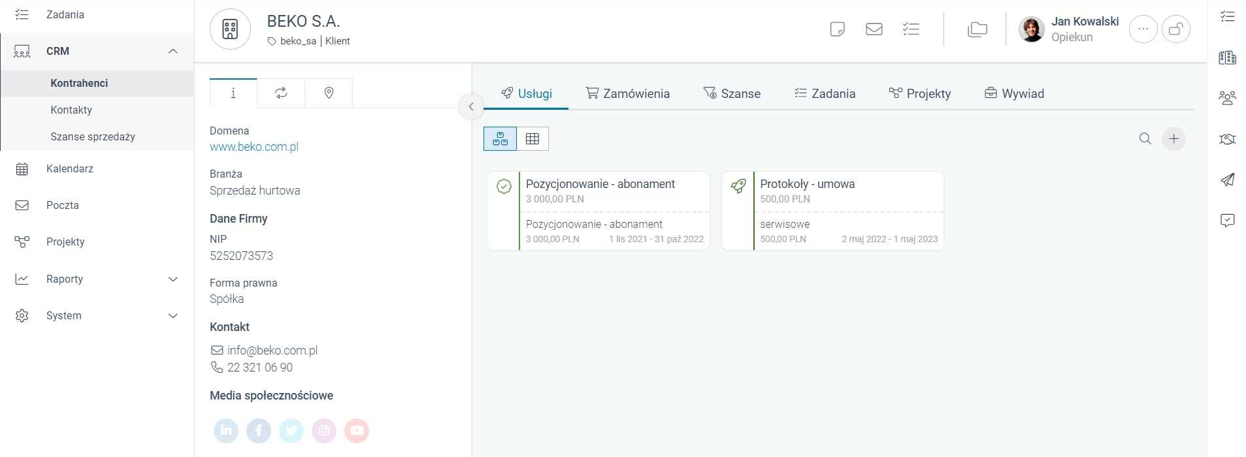1246x457 pixels.
Task: Click the Spółka legal form value
Action: click(227, 299)
